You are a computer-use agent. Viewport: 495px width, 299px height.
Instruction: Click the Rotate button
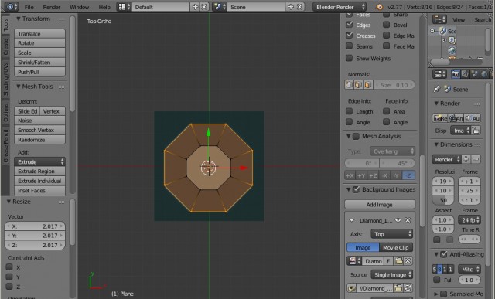point(39,43)
